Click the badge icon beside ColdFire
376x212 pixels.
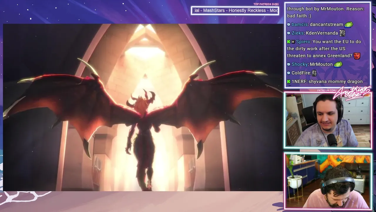289,73
